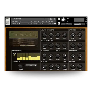The height and width of the screenshot is (92, 92).
Task: Click the tallest fifth Step Bender bar
Action: point(30,58)
